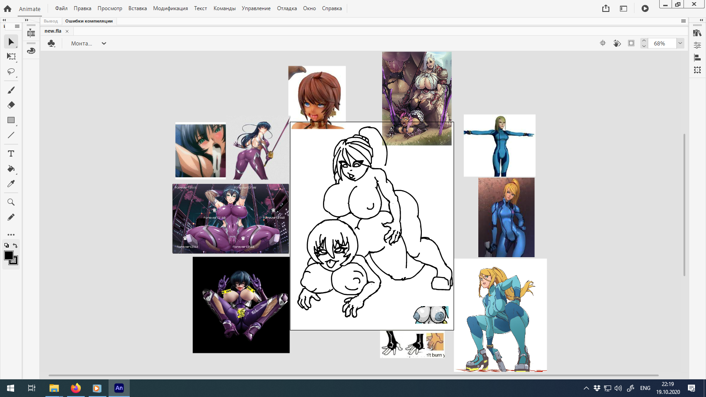Open the Справка menu
Screen dimensions: 706x397
(332, 8)
